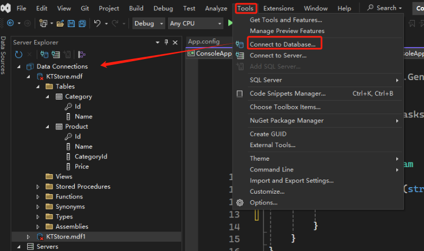Click the Servers node icon
Viewport: 424px width, 251px height.
[x=30, y=247]
